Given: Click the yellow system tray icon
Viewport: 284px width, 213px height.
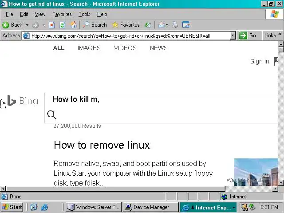Looking at the screenshot, I should 245,207.
